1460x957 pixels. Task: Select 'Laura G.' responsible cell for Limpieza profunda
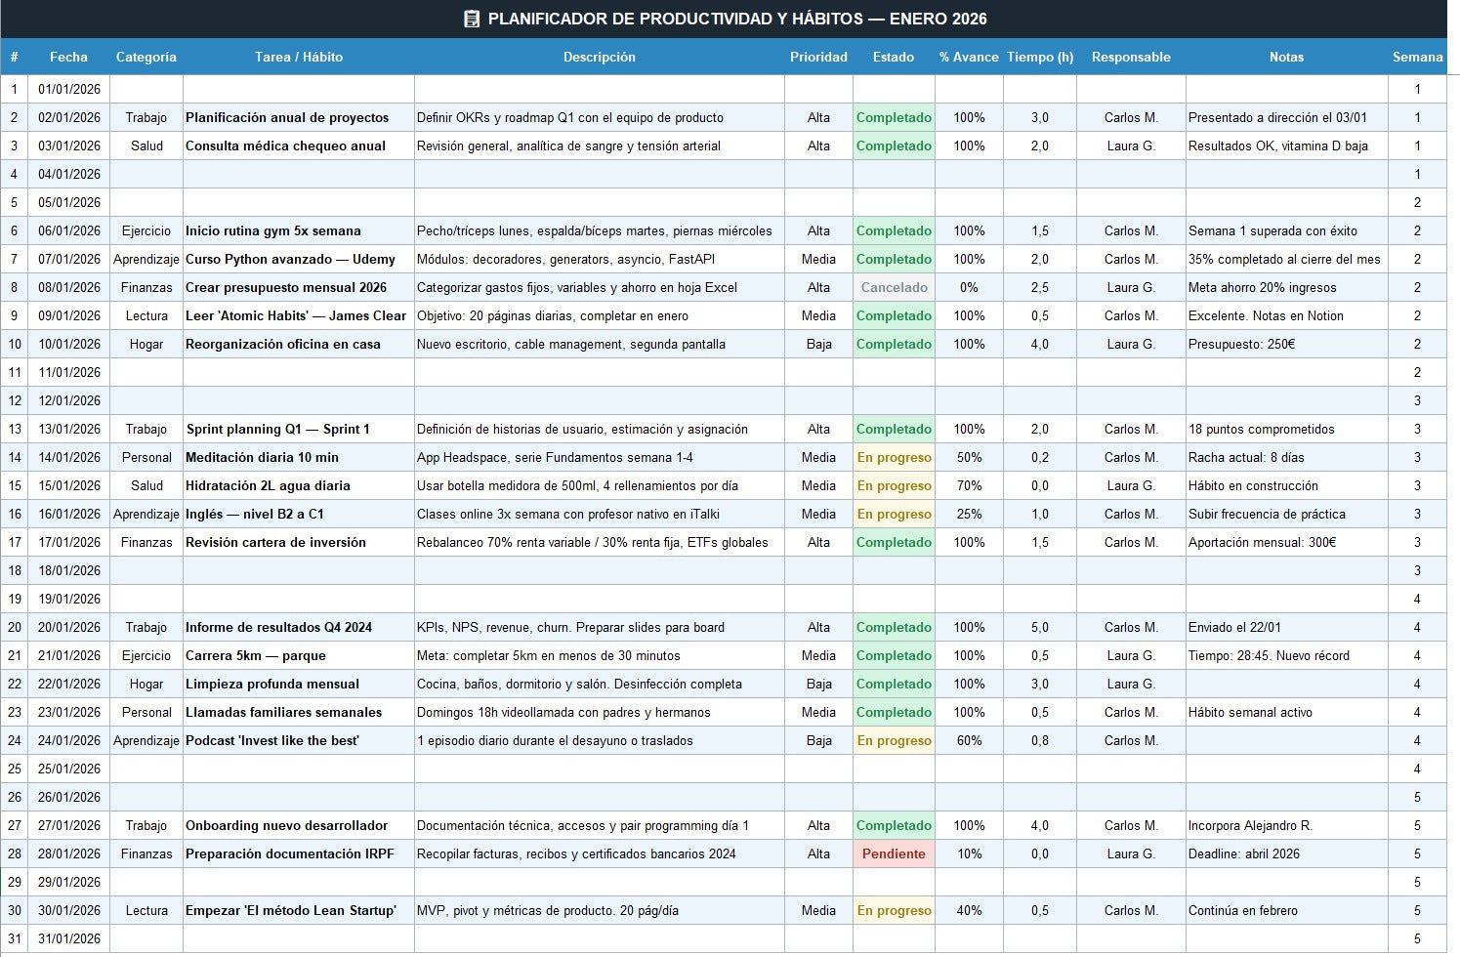point(1131,684)
